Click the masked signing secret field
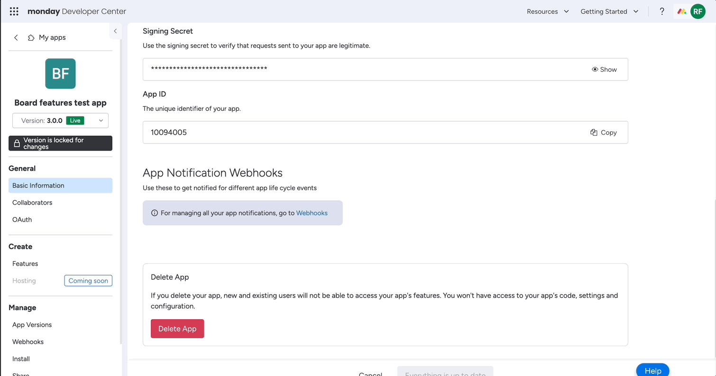Viewport: 716px width, 376px height. click(385, 69)
